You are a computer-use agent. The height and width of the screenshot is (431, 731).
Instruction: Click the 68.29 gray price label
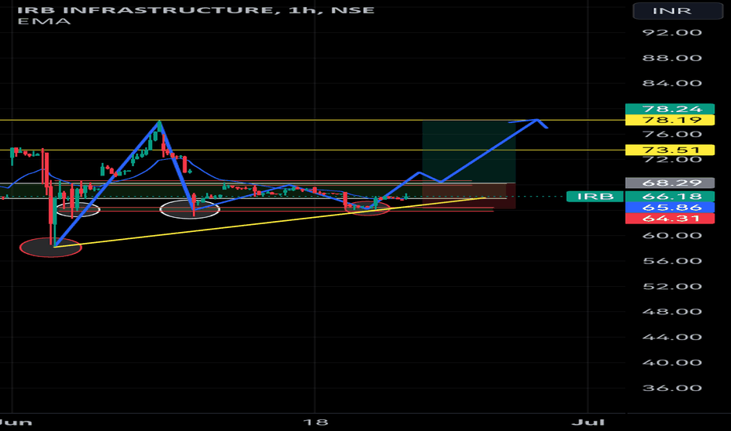click(670, 183)
